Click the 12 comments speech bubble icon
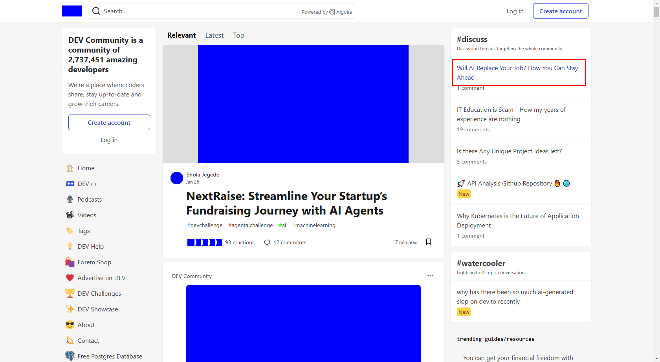660x362 pixels. pos(267,242)
